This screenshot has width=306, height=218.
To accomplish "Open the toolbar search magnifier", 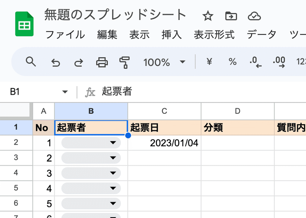I will pos(31,62).
